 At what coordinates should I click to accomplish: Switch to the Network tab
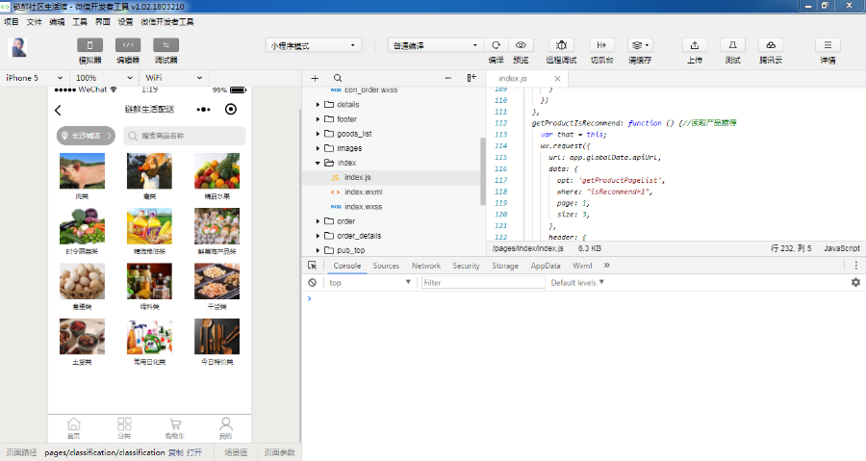click(425, 266)
